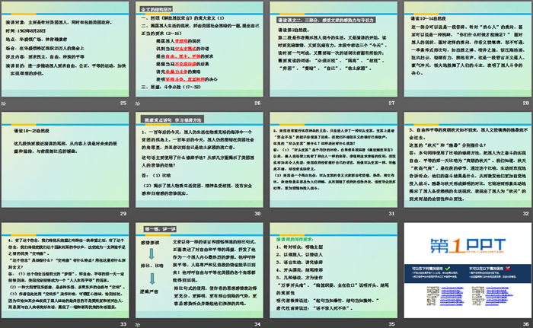Select slide 28 thumbnail
This screenshot has width=533, height=328.
coord(468,49)
